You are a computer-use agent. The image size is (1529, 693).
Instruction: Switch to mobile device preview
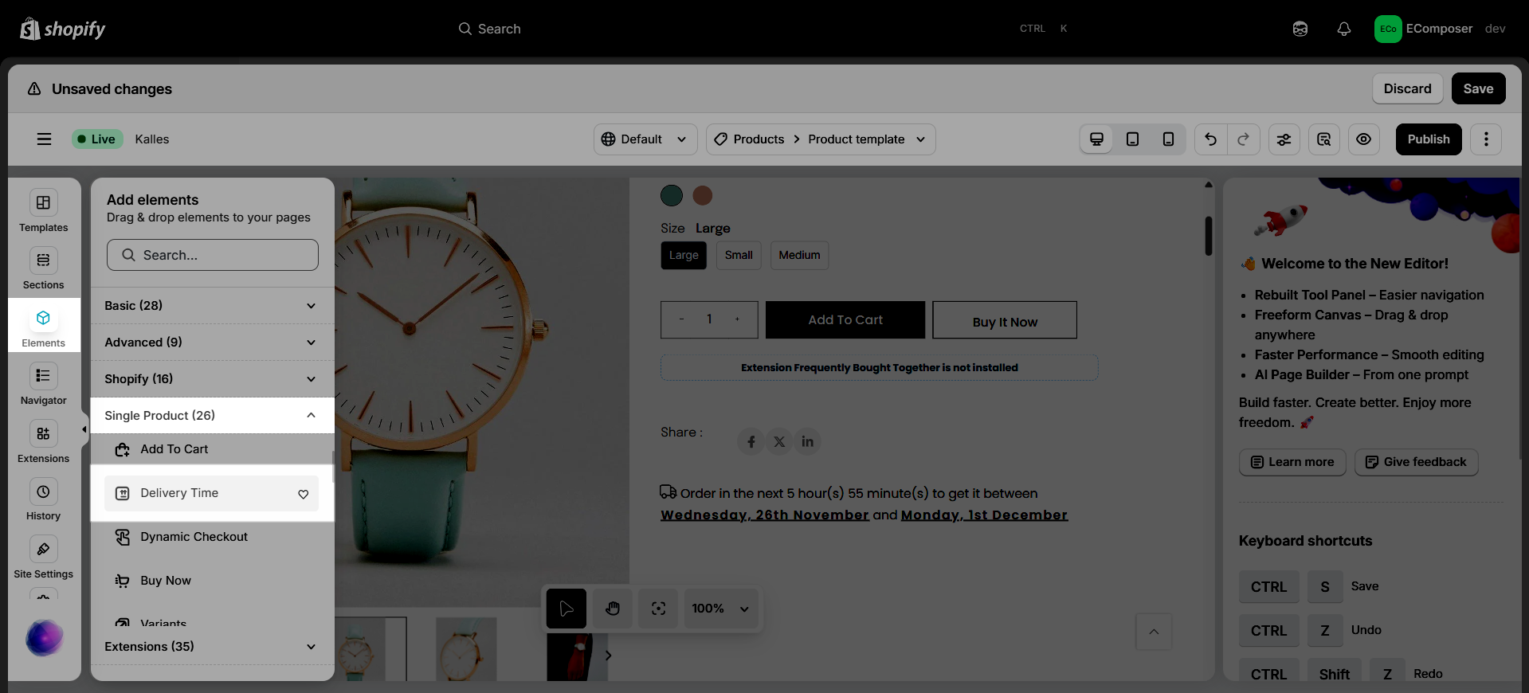coord(1168,139)
